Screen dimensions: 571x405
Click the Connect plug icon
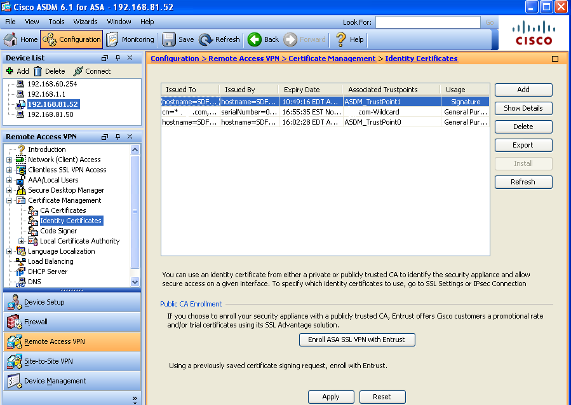tap(77, 71)
